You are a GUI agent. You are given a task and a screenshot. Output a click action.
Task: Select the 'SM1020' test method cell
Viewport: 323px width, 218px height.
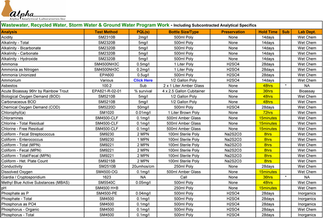[x=106, y=113]
